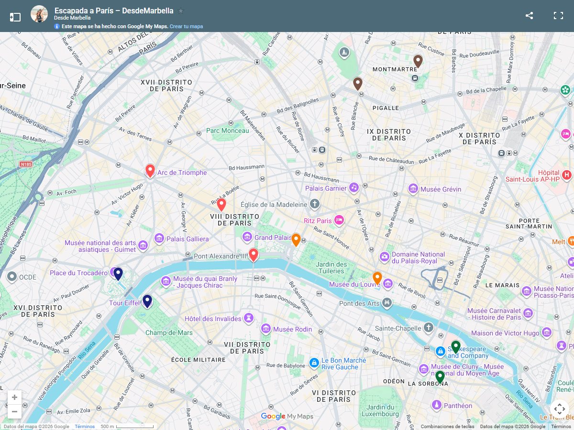Viewport: 574px width, 430px height.
Task: Click the Palais Garnier place icon
Action: click(353, 188)
